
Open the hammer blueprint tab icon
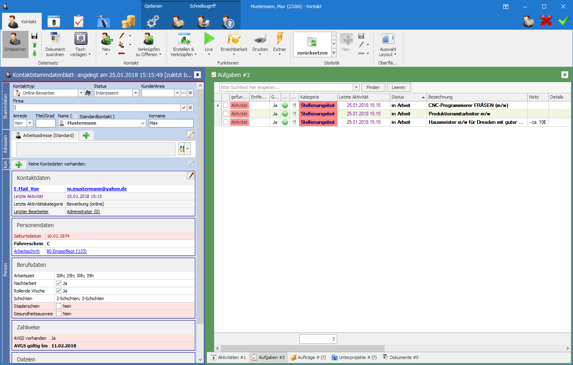(x=103, y=22)
